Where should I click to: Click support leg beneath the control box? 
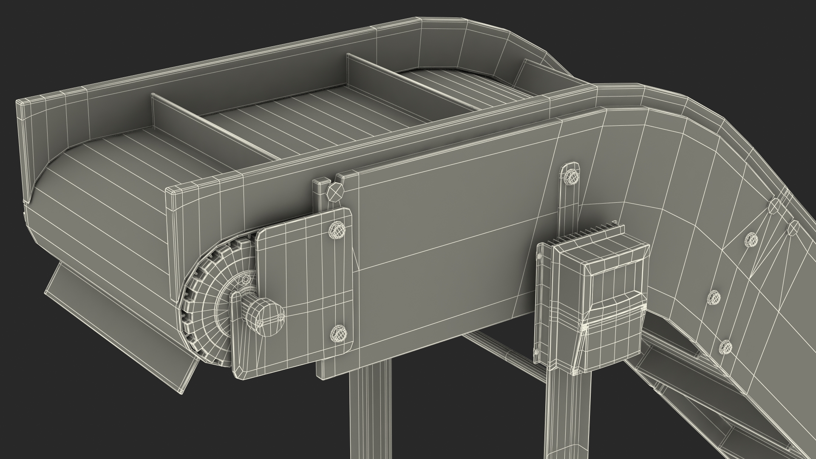[568, 416]
